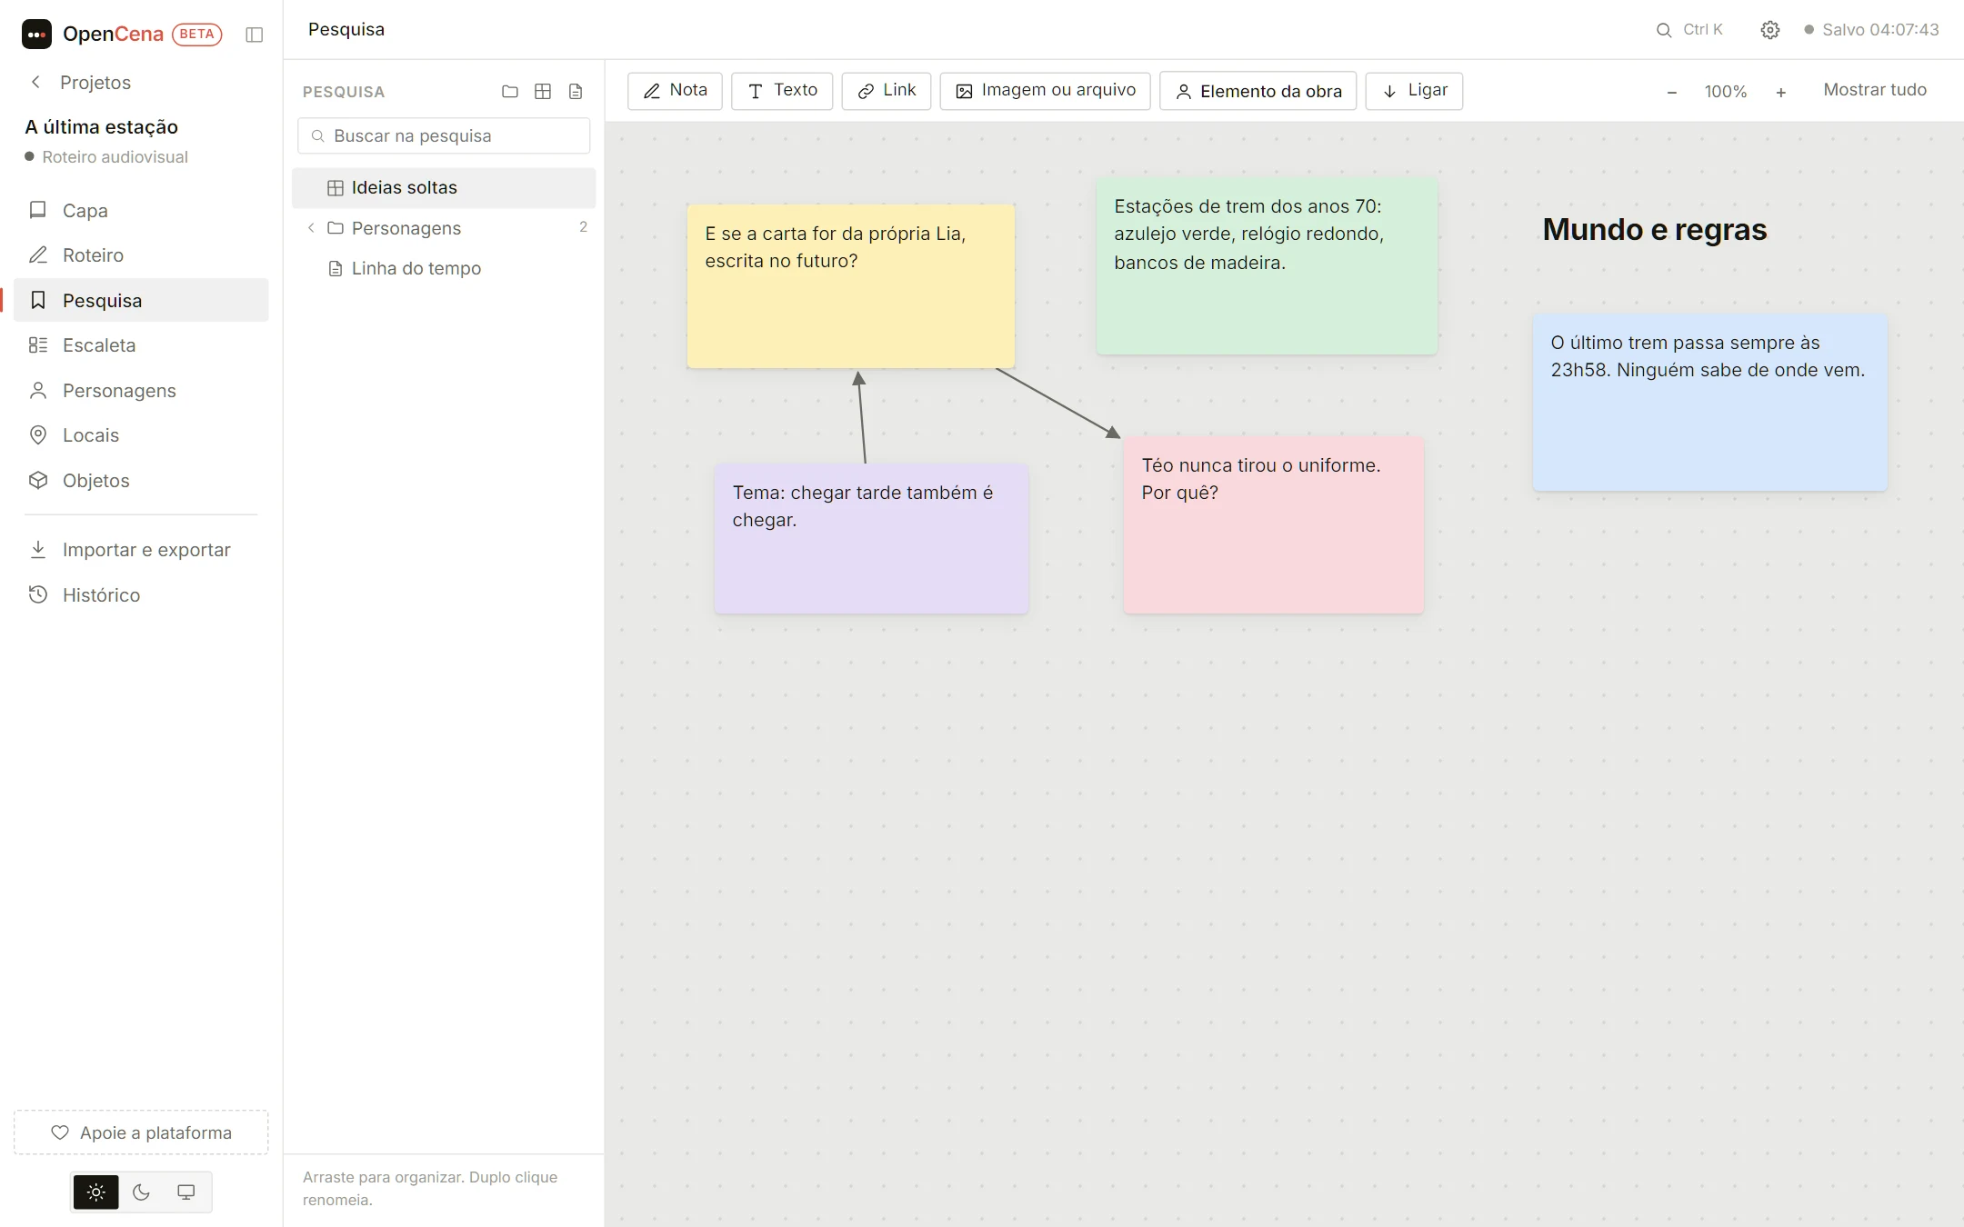Image resolution: width=1964 pixels, height=1227 pixels.
Task: Switch to light theme
Action: point(96,1192)
